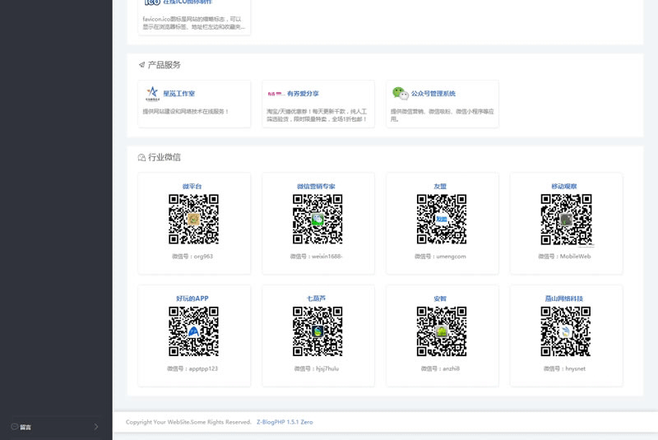Click the text 微信号：umengcom
The height and width of the screenshot is (440, 658).
[440, 257]
